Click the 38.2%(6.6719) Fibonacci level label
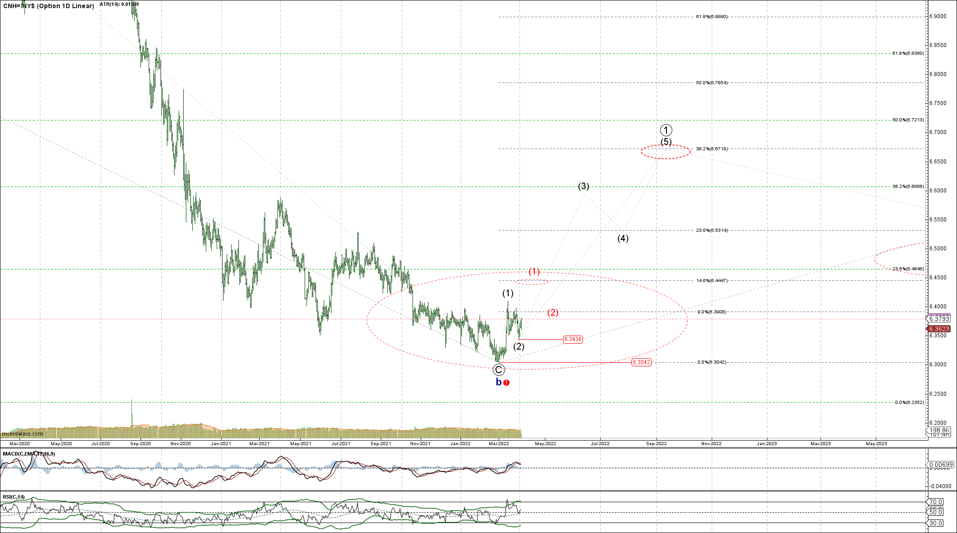Viewport: 957px width, 533px height. pos(711,149)
